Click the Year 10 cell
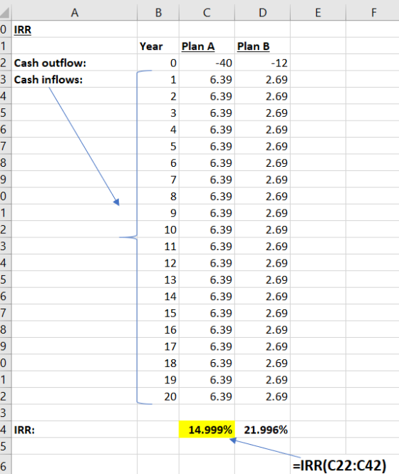This screenshot has height=474, width=399. tap(158, 230)
